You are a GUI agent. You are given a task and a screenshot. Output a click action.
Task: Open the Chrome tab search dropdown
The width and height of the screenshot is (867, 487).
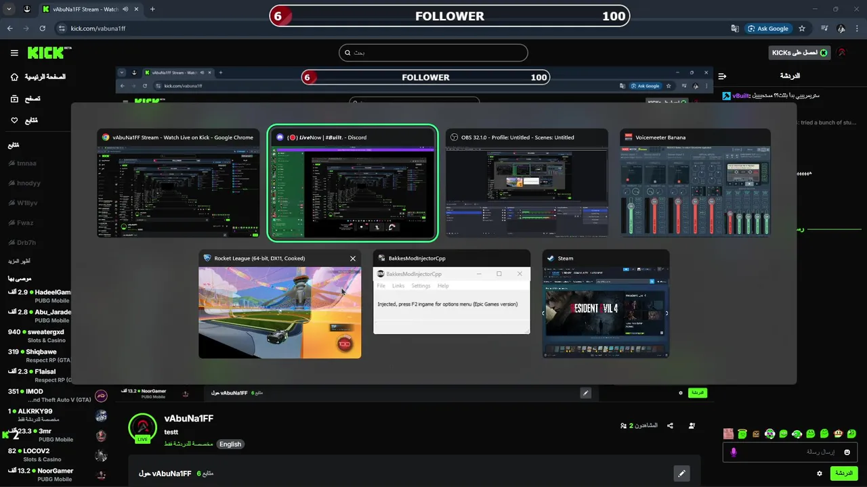point(9,9)
